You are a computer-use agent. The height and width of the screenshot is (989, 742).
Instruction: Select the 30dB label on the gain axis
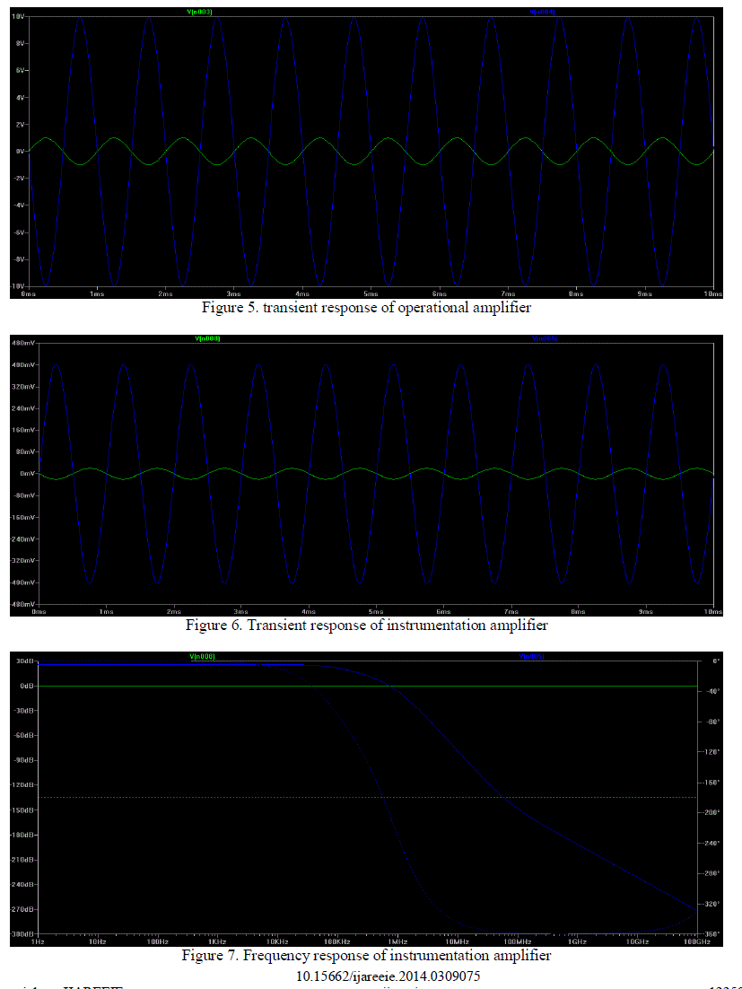[x=23, y=661]
